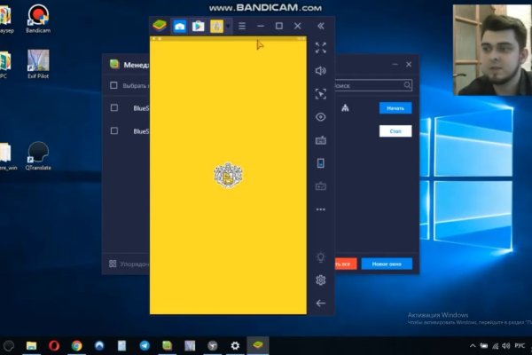Screen dimensions: 532x355
Task: Click the phone rotate icon in sidebar
Action: 320,163
